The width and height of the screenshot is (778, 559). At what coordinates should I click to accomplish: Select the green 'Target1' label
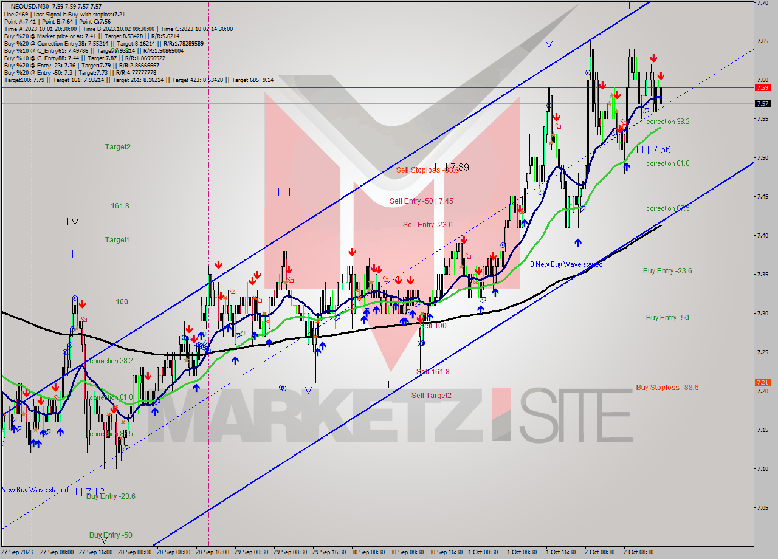[117, 240]
